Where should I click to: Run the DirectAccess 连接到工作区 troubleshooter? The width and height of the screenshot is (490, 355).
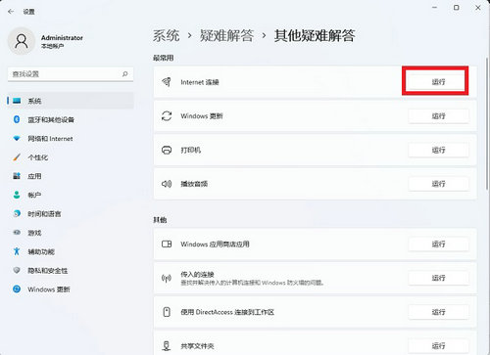pyautogui.click(x=438, y=312)
